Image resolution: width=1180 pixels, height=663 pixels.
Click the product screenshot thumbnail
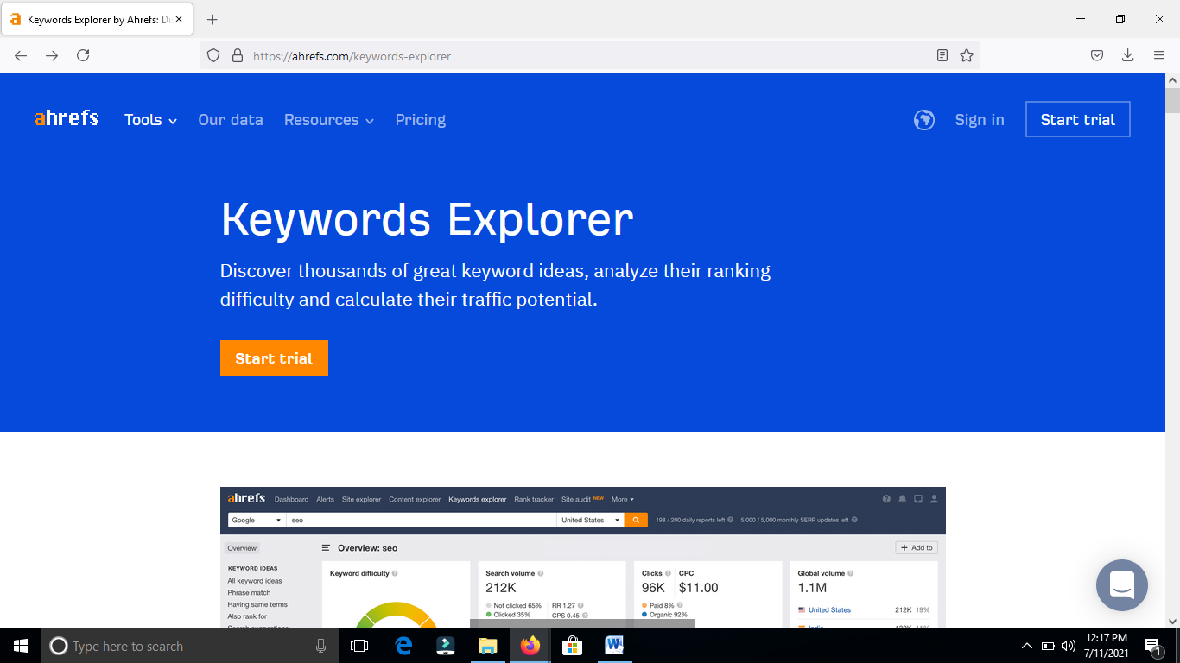[583, 558]
